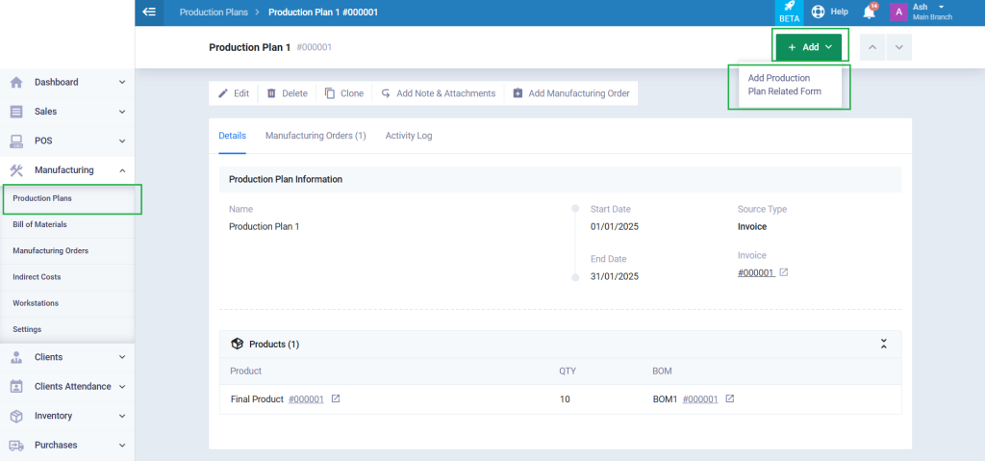Expand the Clients menu chevron
The width and height of the screenshot is (985, 461).
[122, 357]
